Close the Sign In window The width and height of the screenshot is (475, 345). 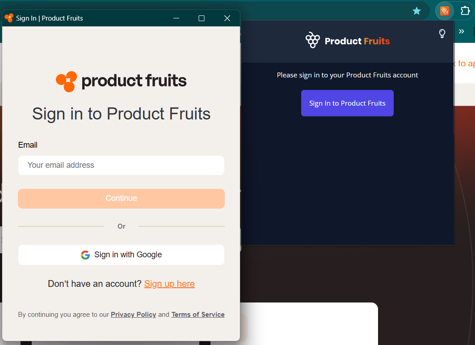(227, 18)
